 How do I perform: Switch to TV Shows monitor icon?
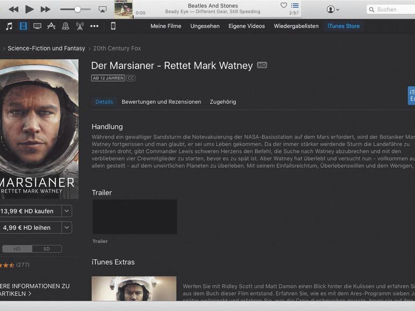point(37,26)
